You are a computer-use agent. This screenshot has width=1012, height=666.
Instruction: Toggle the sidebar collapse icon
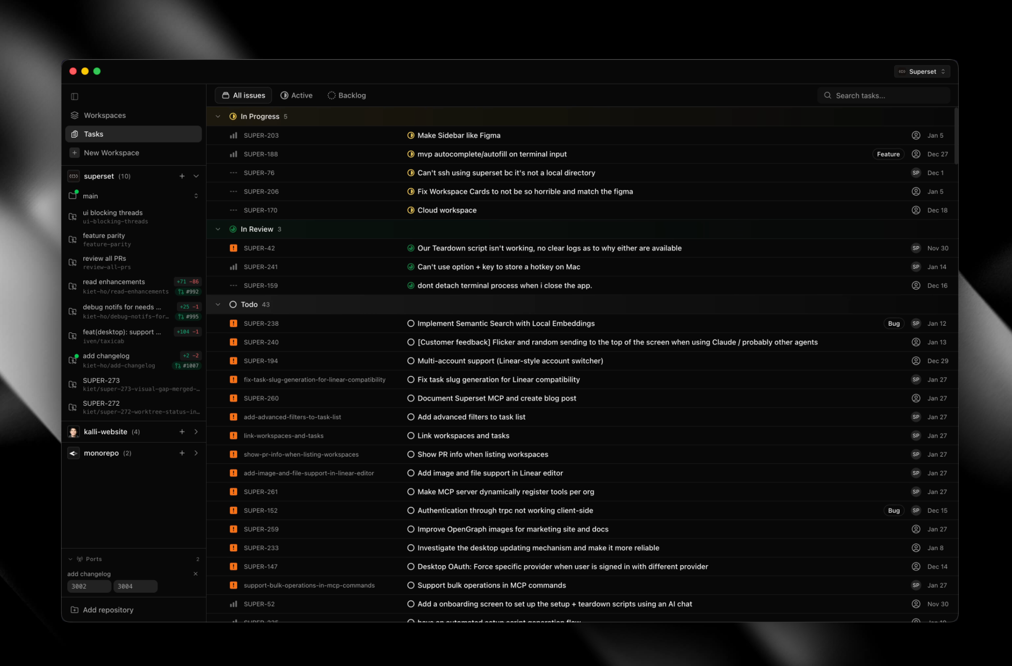point(74,96)
